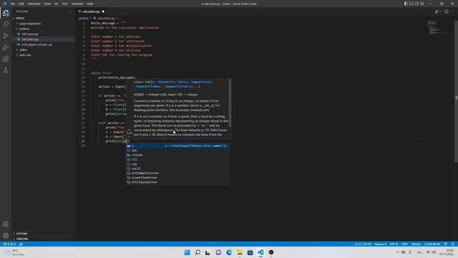Open the Go menu

pos(57,4)
